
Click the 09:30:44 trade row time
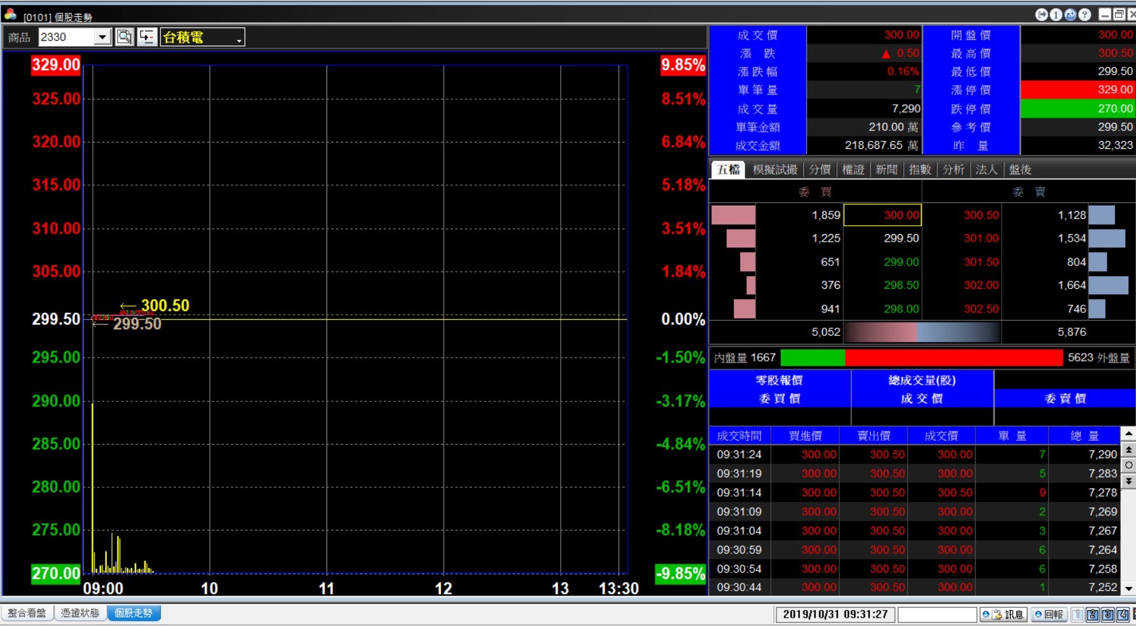pyautogui.click(x=739, y=587)
